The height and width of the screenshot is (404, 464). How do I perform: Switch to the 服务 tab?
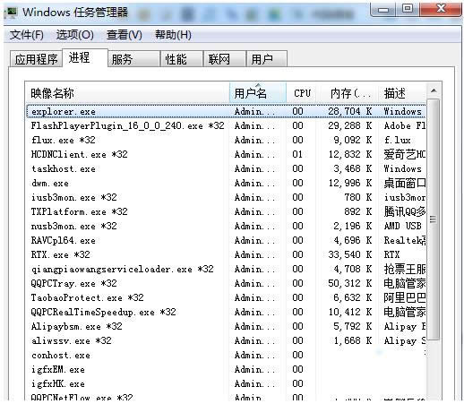coord(133,59)
